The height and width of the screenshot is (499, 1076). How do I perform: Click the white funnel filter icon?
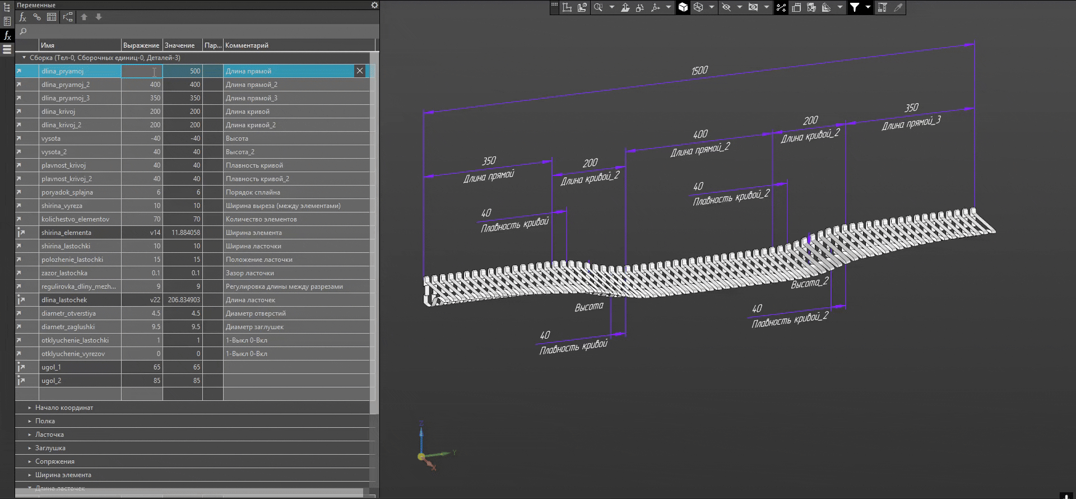(x=855, y=7)
